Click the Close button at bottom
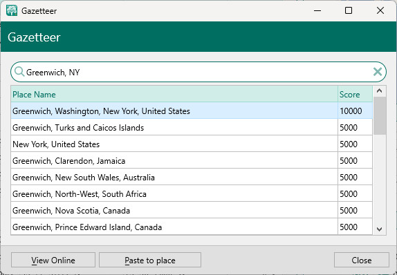Viewport: 397px width, 275px height. [x=361, y=260]
